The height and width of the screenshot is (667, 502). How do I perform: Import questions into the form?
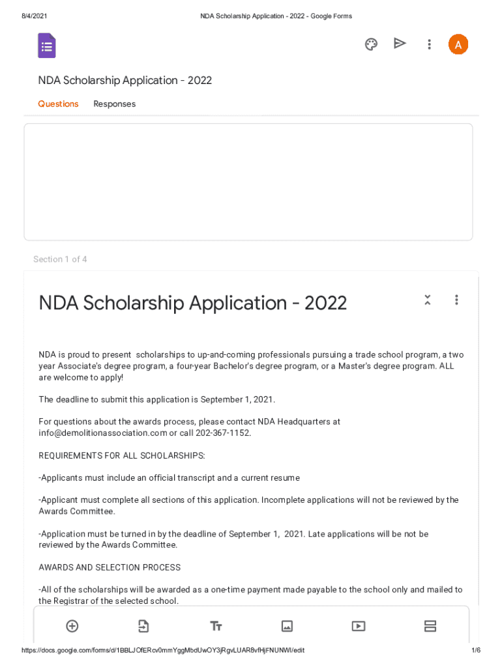tap(143, 626)
